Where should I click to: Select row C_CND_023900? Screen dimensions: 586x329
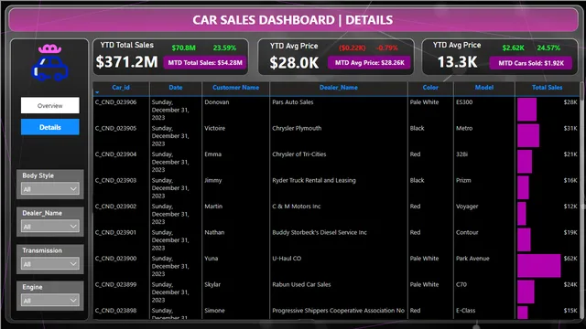336,266
